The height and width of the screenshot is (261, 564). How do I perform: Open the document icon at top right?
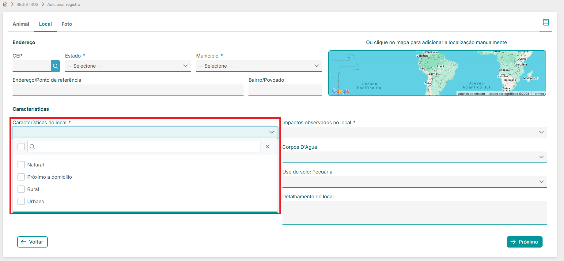546,22
